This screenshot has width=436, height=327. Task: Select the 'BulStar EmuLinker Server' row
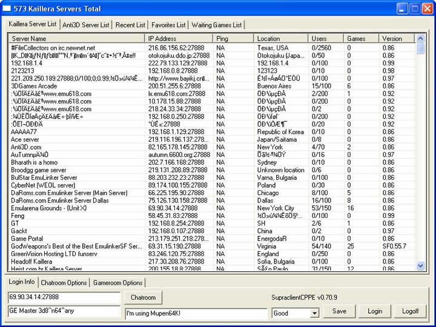pyautogui.click(x=211, y=177)
